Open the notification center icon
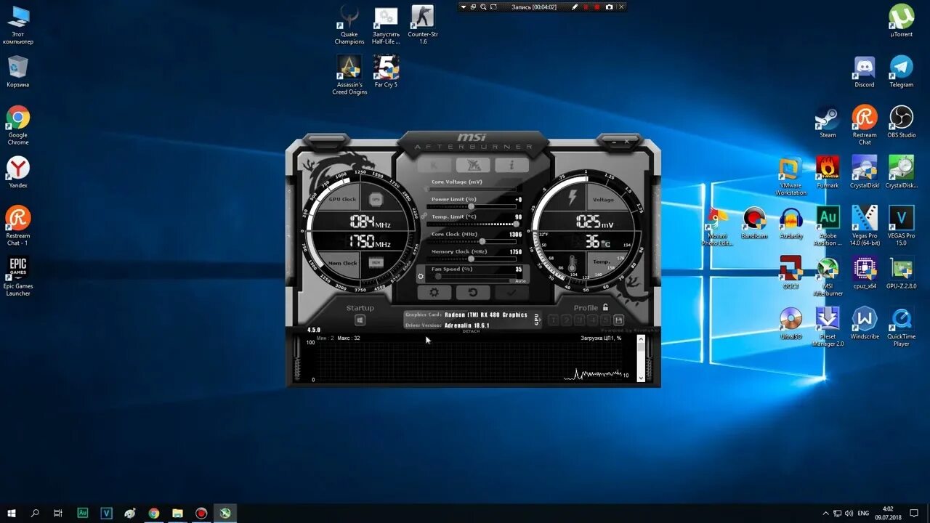The height and width of the screenshot is (523, 930). (x=914, y=513)
